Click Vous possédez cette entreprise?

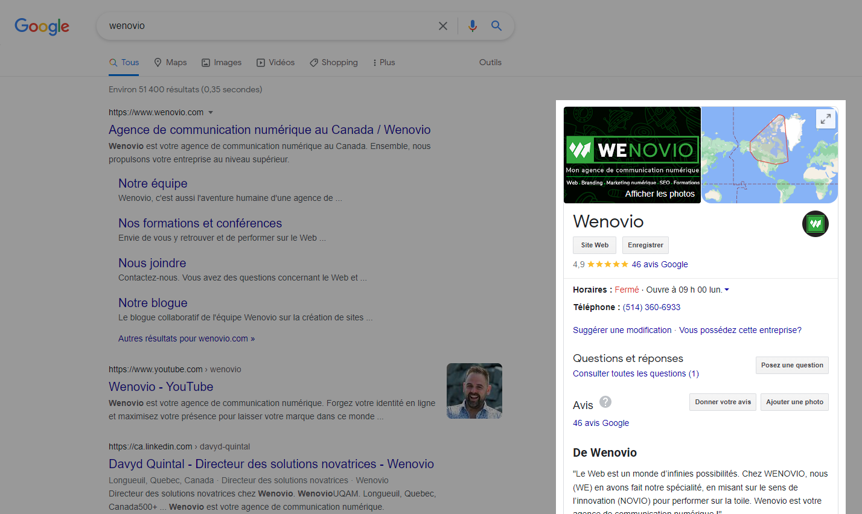pyautogui.click(x=741, y=330)
